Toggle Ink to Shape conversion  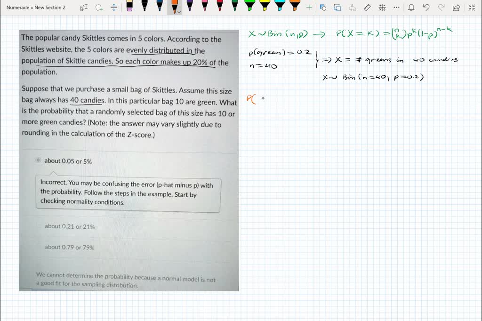point(337,8)
